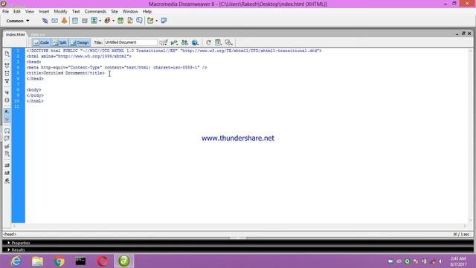The width and height of the screenshot is (476, 268).
Task: Click the vertical scrollbar of code view
Action: (x=470, y=135)
